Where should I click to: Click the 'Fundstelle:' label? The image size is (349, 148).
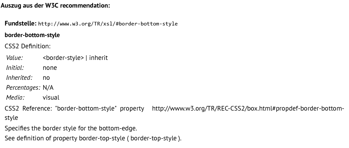pos(21,23)
